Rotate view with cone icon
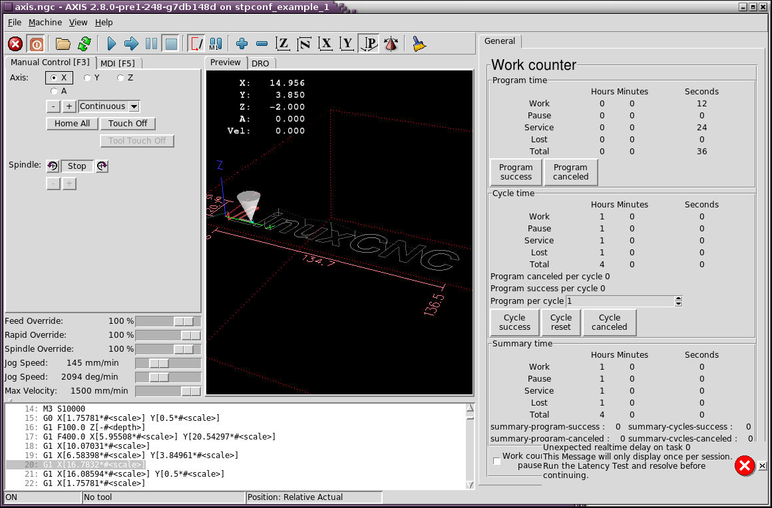The height and width of the screenshot is (508, 772). (391, 44)
